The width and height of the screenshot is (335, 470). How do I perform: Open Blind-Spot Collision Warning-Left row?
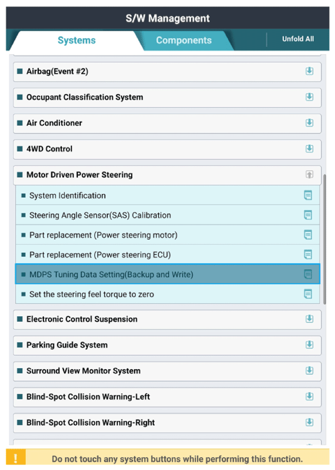click(x=167, y=397)
